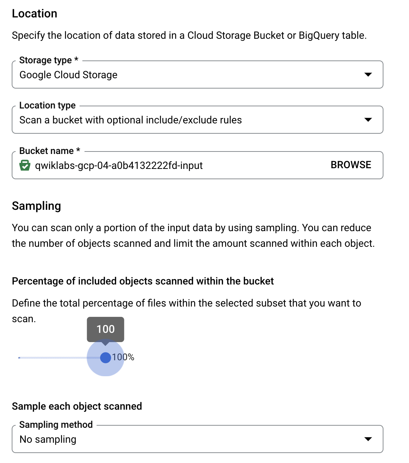Click the Location type dropdown arrow
The height and width of the screenshot is (463, 409).
[x=369, y=120]
